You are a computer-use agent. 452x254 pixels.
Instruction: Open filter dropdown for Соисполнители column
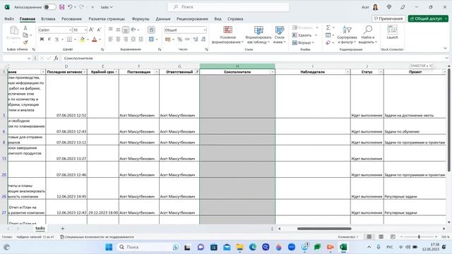click(272, 72)
